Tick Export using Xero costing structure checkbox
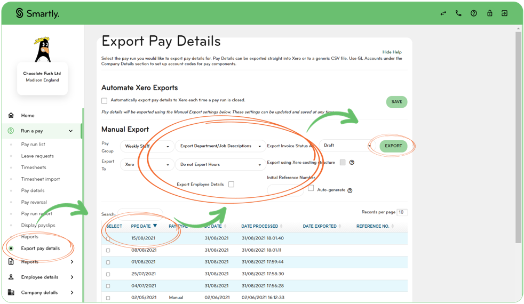This screenshot has height=304, width=524. 343,162
